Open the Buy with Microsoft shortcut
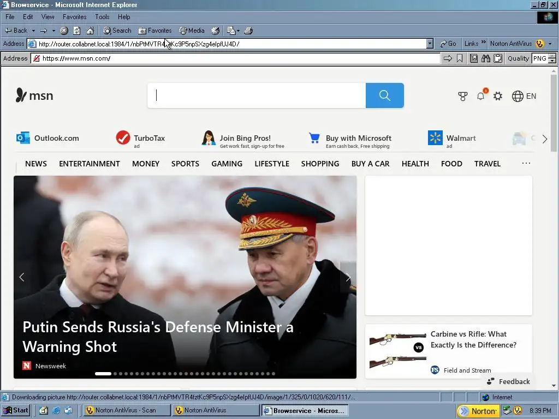Viewport: 559px width, 419px height. click(x=350, y=140)
